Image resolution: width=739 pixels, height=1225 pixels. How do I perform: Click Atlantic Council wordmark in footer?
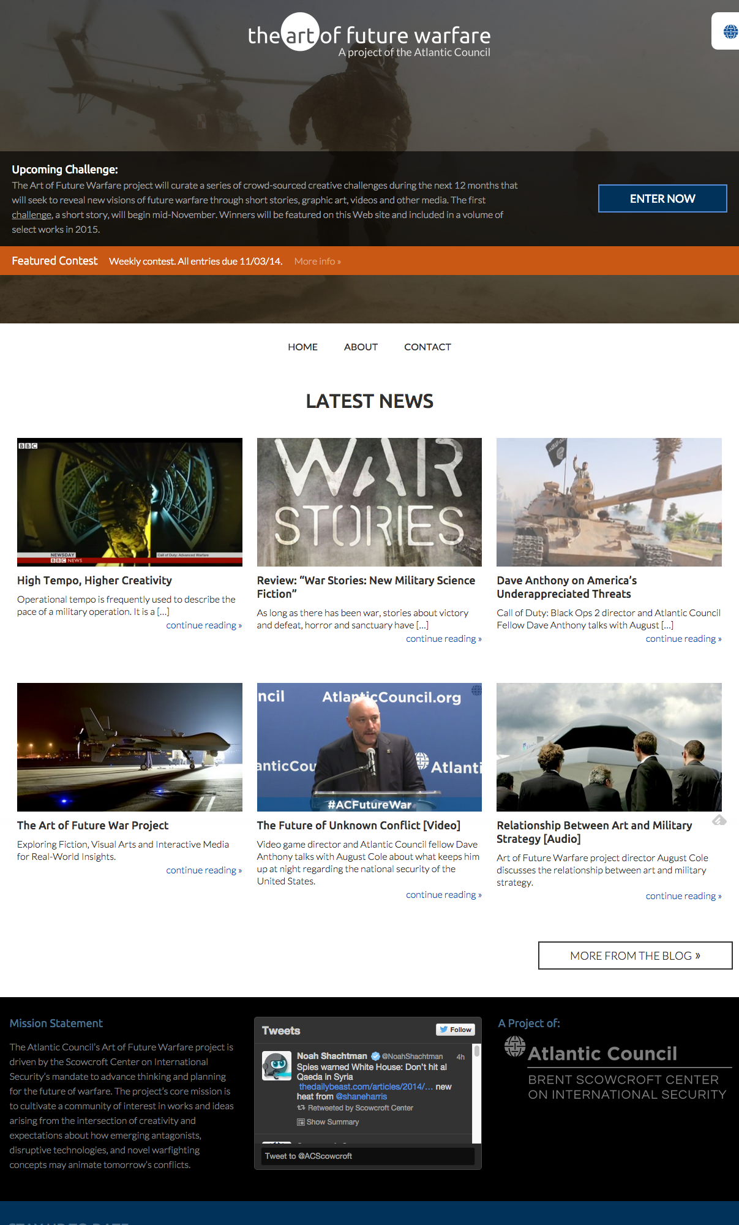coord(602,1053)
